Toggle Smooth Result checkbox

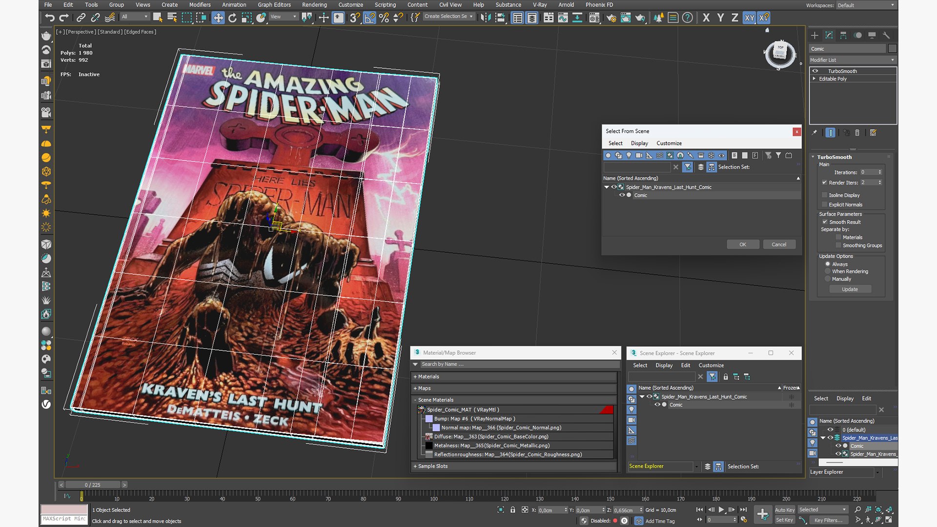coord(825,222)
